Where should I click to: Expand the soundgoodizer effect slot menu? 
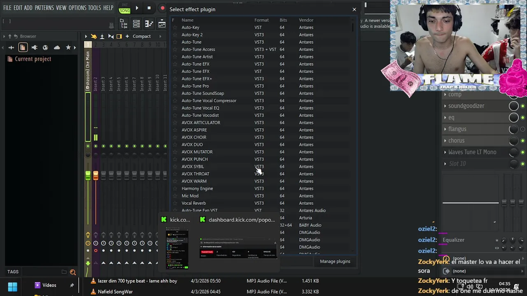(445, 106)
